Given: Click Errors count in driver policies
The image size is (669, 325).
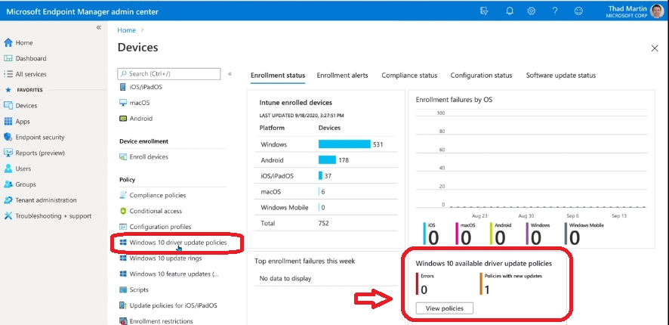Looking at the screenshot, I should coord(424,290).
